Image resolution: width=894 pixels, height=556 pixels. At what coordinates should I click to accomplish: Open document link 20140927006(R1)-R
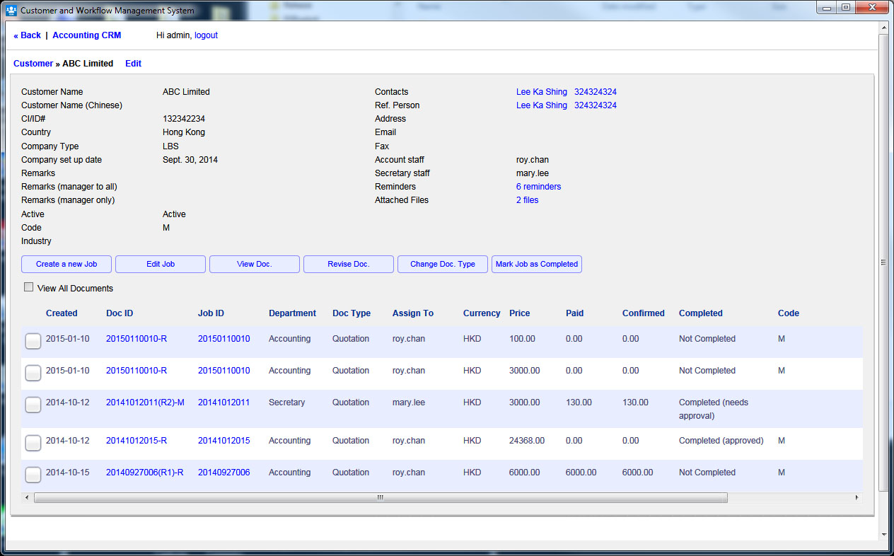144,473
